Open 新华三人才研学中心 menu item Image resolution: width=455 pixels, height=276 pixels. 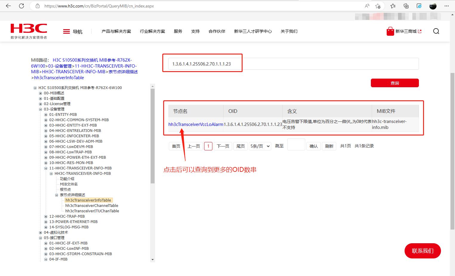point(253,31)
